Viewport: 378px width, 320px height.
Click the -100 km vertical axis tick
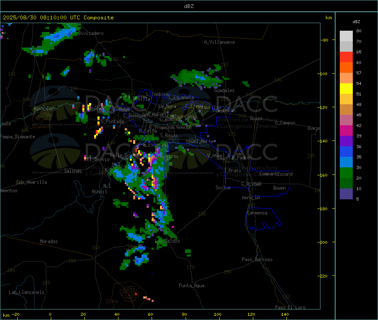click(x=323, y=74)
